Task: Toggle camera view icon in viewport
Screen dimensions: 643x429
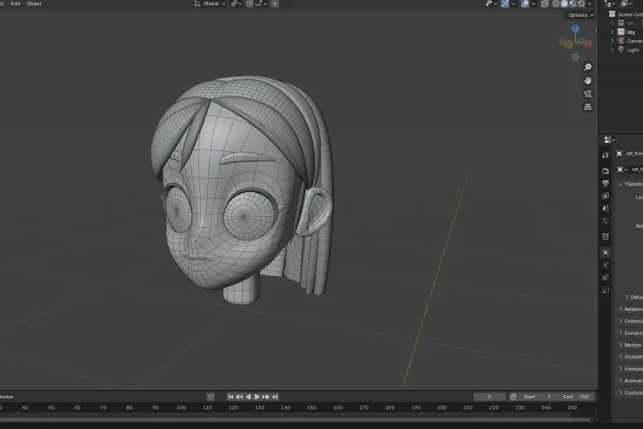Action: pos(588,94)
